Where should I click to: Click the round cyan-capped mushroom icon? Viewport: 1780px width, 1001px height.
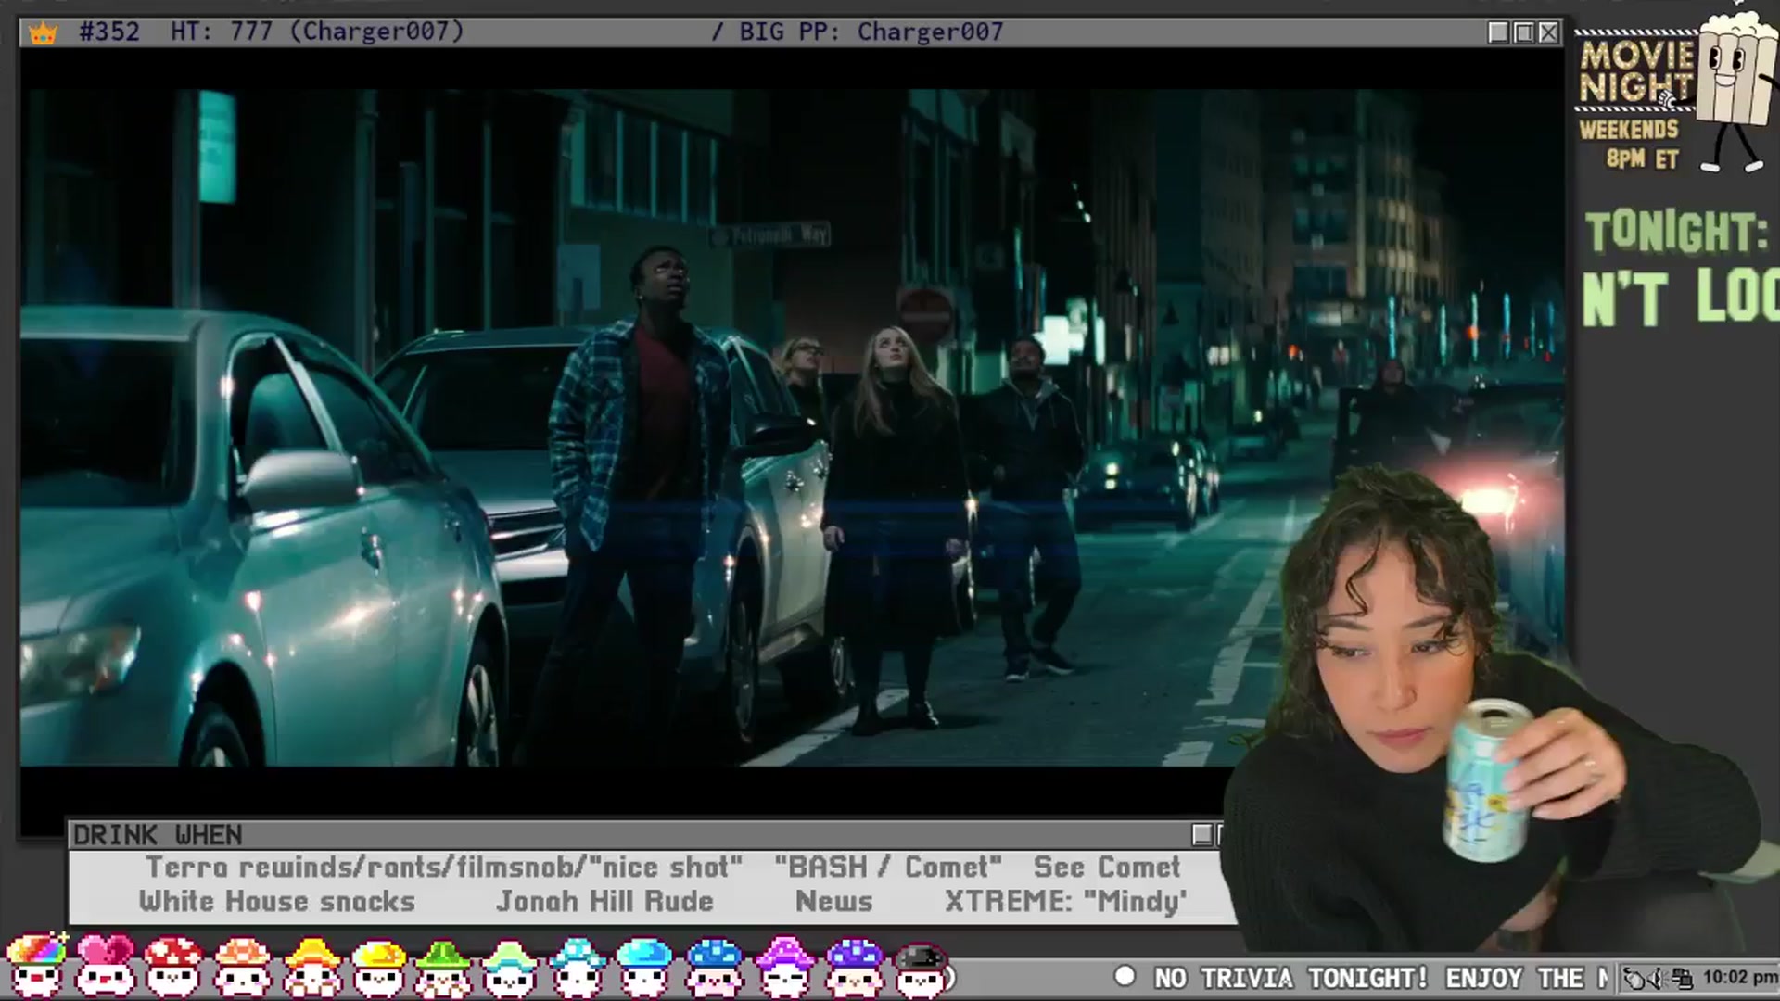pos(644,966)
